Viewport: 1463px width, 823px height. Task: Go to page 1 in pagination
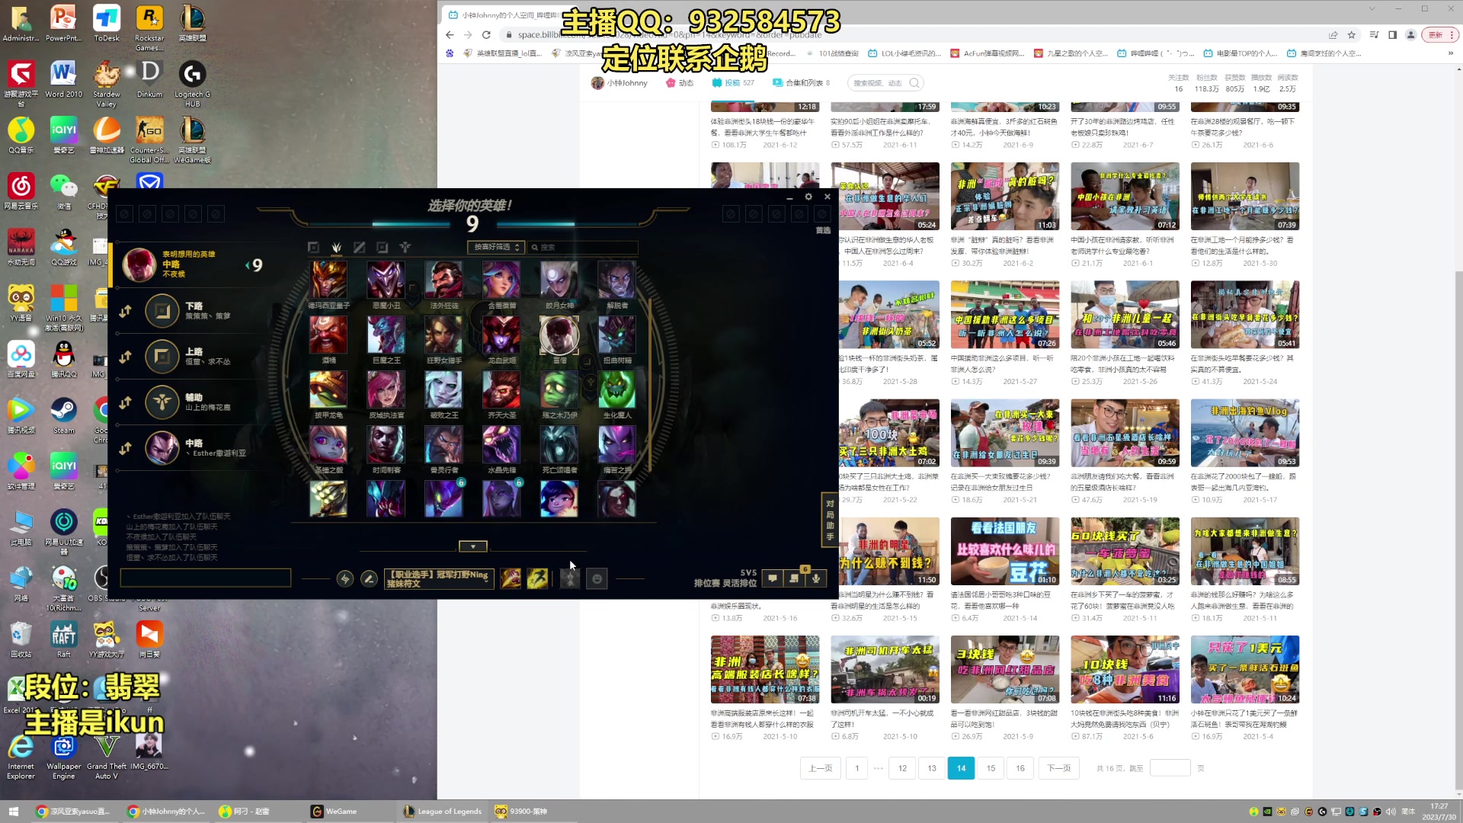coord(857,768)
